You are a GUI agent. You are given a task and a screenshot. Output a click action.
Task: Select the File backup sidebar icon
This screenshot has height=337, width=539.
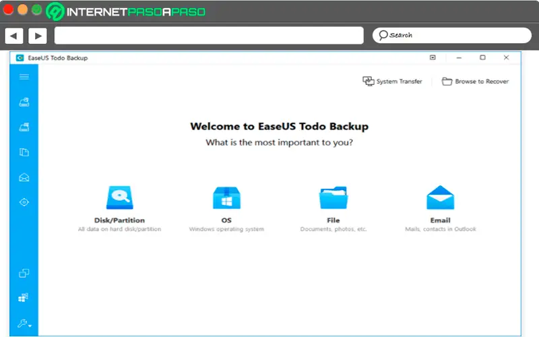[x=24, y=152]
